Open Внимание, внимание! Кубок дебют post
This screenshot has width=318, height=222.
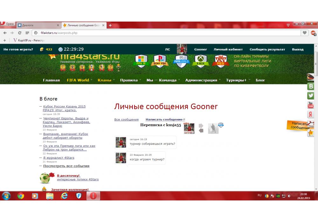coord(65,136)
